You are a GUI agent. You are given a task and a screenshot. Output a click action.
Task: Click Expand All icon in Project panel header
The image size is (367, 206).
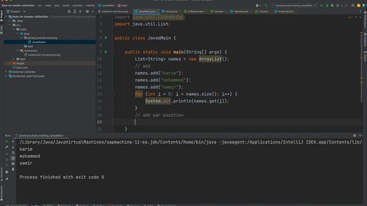tap(75, 11)
